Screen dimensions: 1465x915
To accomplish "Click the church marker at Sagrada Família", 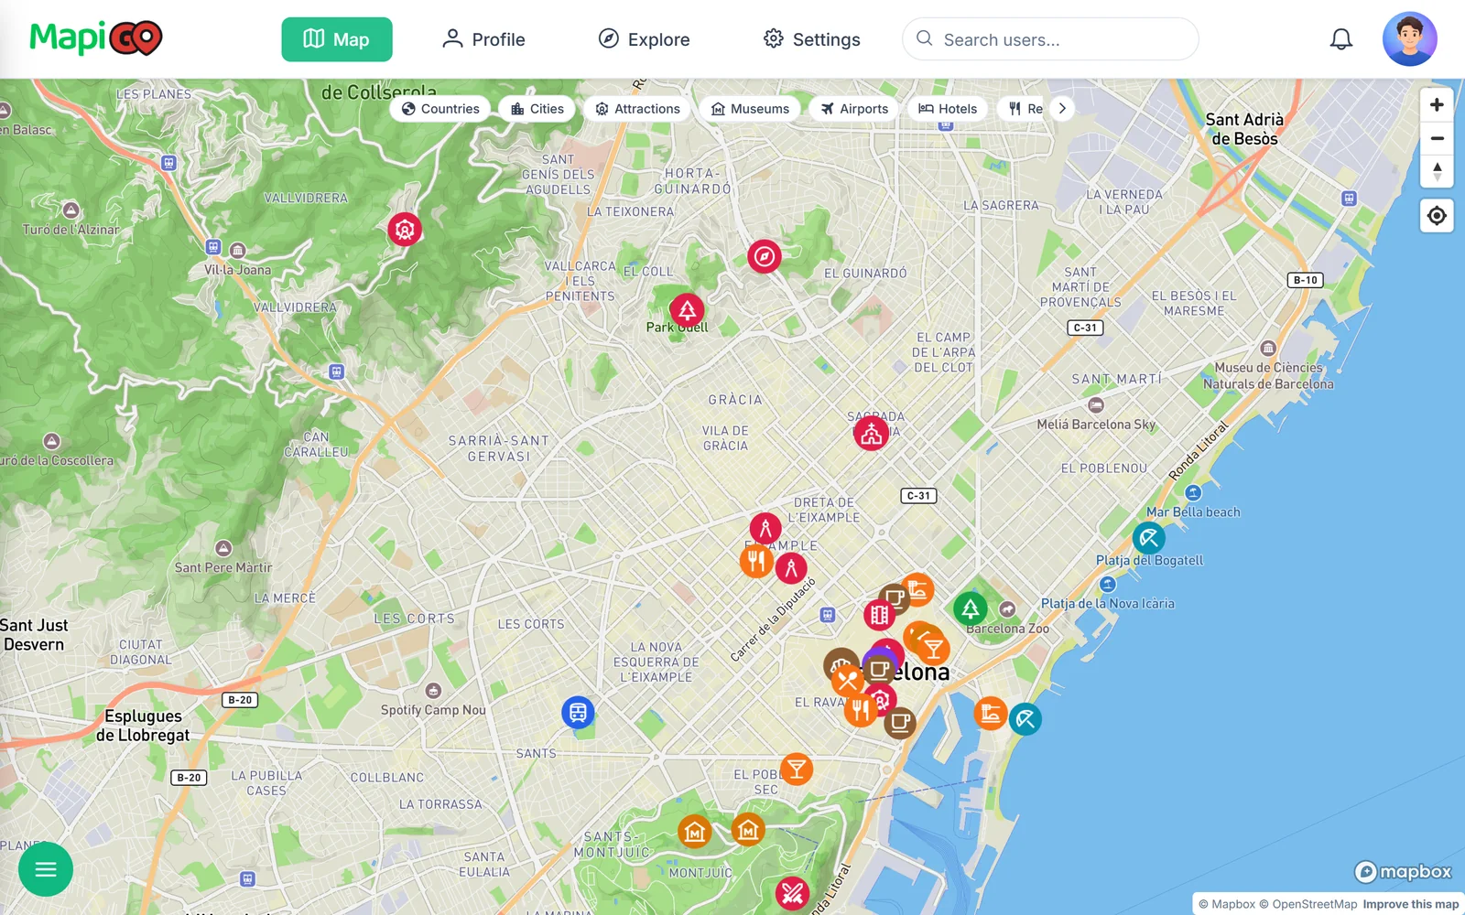I will pyautogui.click(x=871, y=434).
